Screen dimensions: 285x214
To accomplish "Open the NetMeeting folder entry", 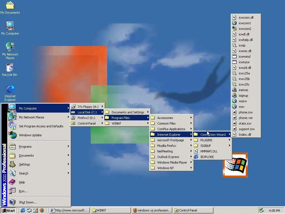I will (x=171, y=151).
